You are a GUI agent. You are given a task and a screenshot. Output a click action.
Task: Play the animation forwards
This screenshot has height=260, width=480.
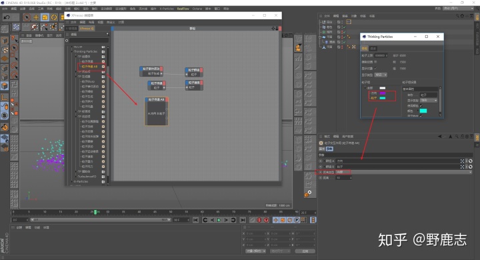(219, 220)
